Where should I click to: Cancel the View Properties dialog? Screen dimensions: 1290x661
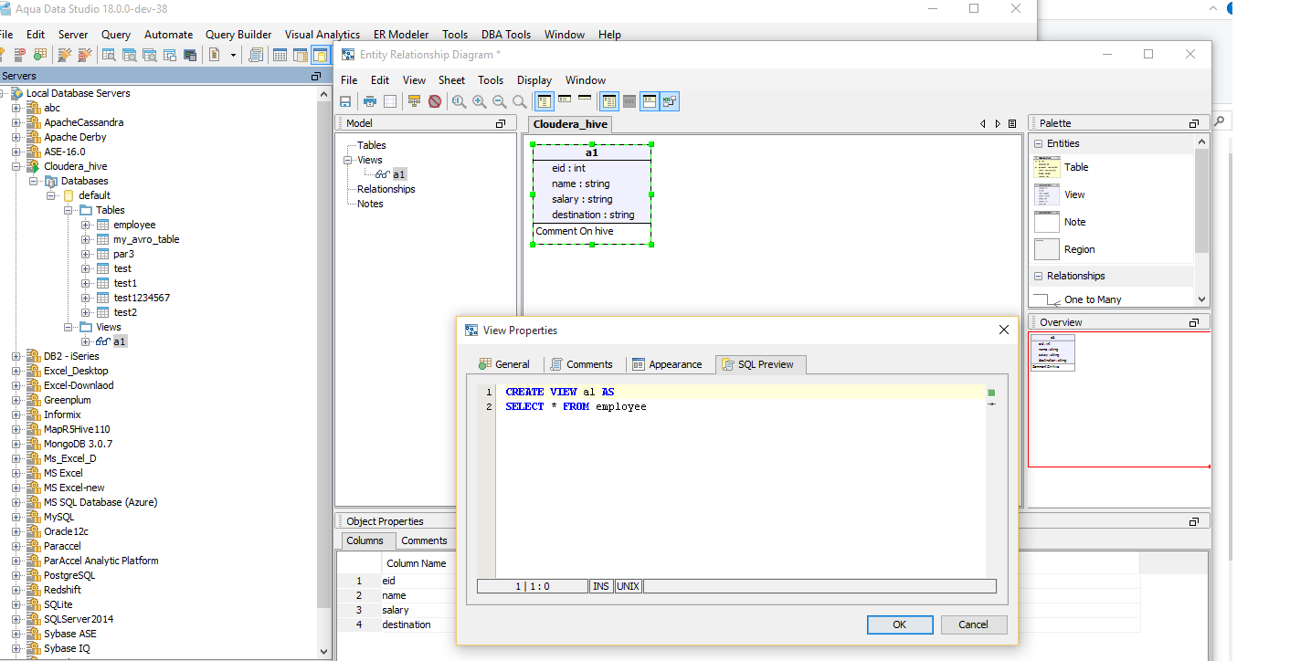coord(973,624)
